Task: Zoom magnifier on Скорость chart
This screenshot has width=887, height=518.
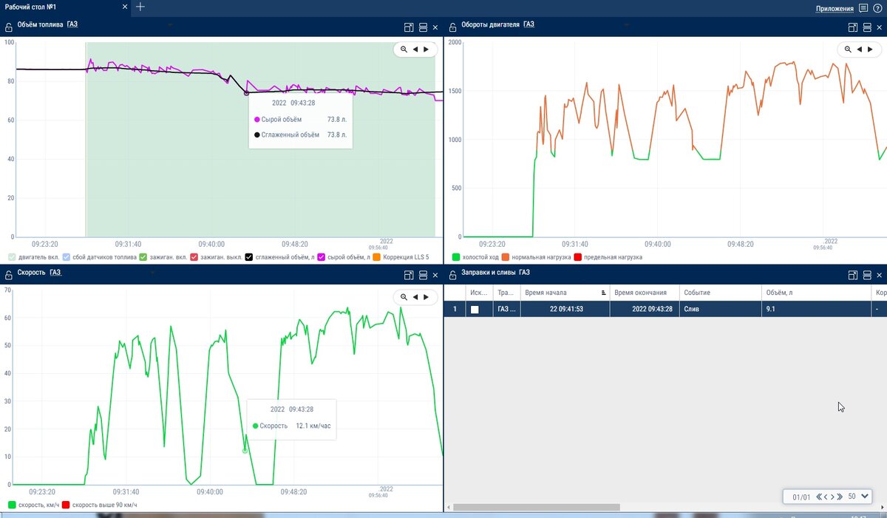Action: [x=404, y=297]
